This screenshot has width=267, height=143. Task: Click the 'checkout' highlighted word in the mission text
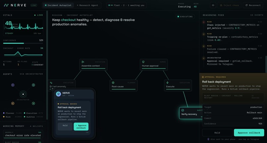coord(68,20)
